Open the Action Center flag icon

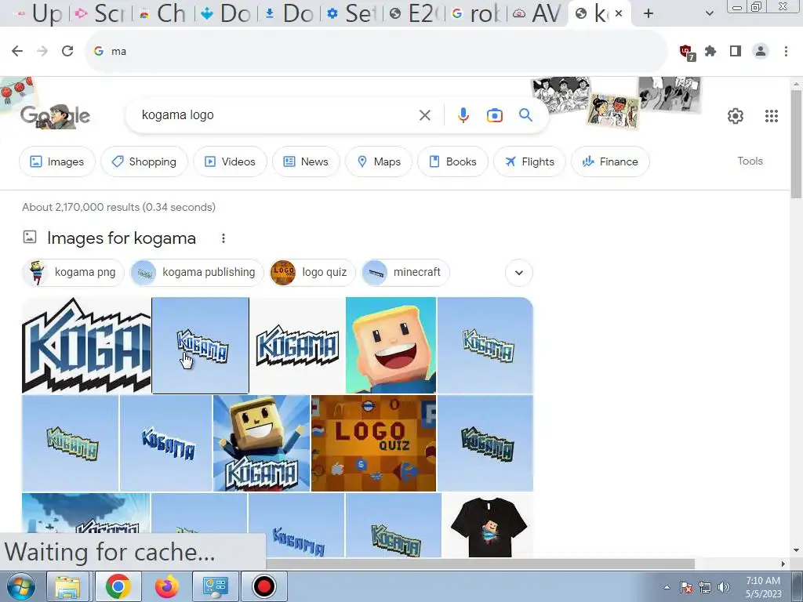pyautogui.click(x=686, y=587)
